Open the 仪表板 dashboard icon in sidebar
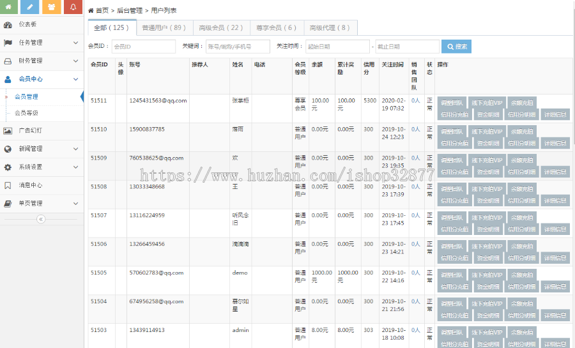 (8, 24)
